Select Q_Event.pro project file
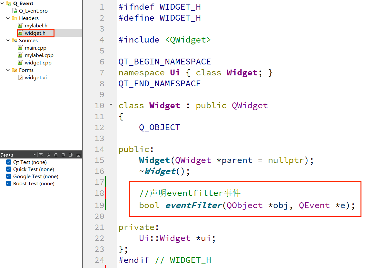 pyautogui.click(x=33, y=11)
